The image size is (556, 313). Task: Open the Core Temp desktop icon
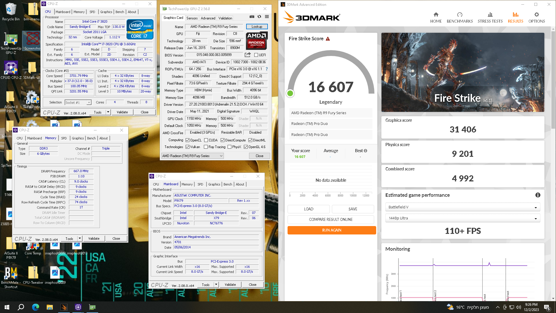33,249
